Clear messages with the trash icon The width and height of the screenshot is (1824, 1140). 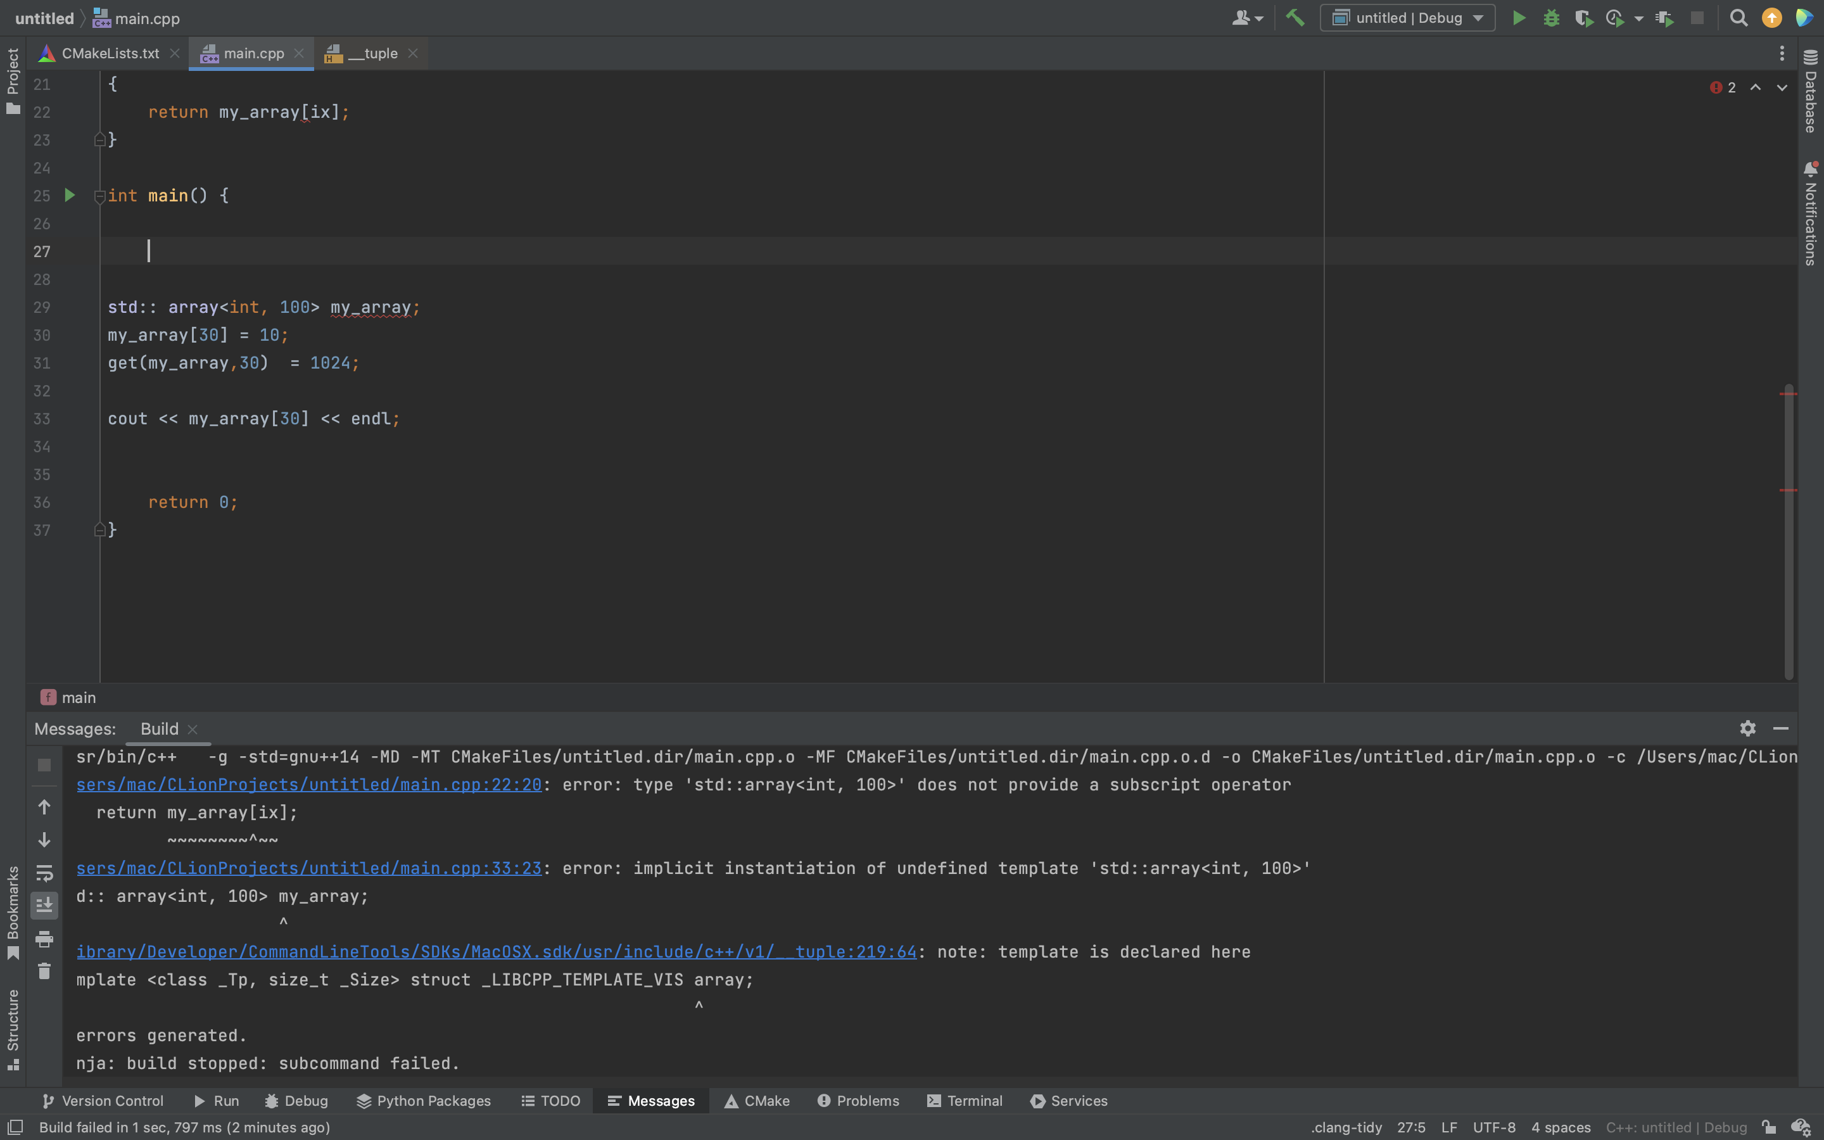(x=44, y=971)
